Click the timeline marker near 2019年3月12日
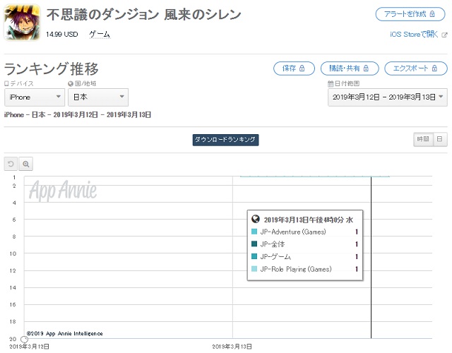The image size is (452, 353). [x=24, y=340]
